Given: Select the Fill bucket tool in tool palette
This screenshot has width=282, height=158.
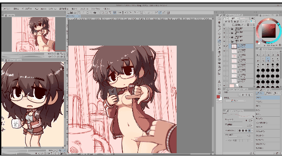Looking at the screenshot, I should pyautogui.click(x=219, y=63).
